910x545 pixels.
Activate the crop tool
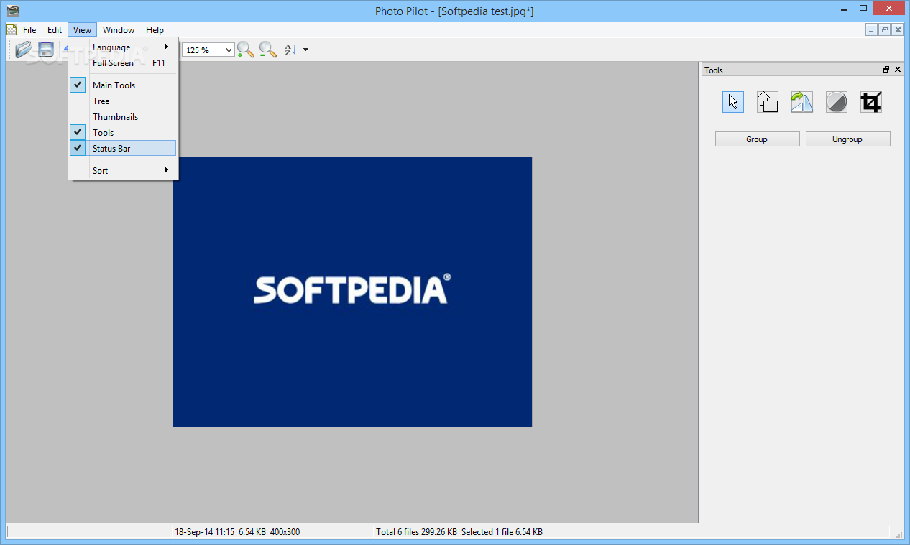click(x=870, y=102)
